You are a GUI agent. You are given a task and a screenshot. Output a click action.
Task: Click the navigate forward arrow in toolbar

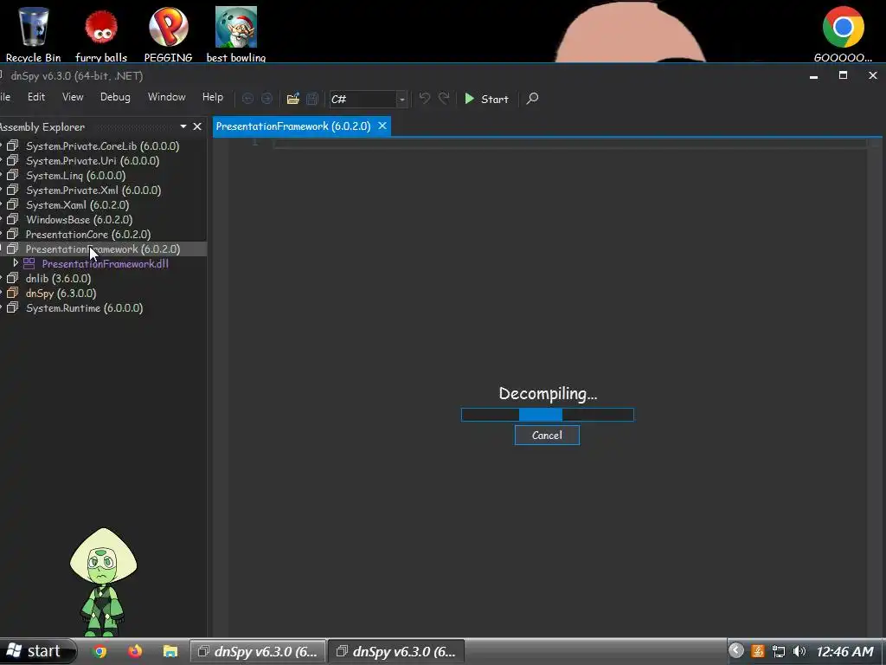(266, 99)
